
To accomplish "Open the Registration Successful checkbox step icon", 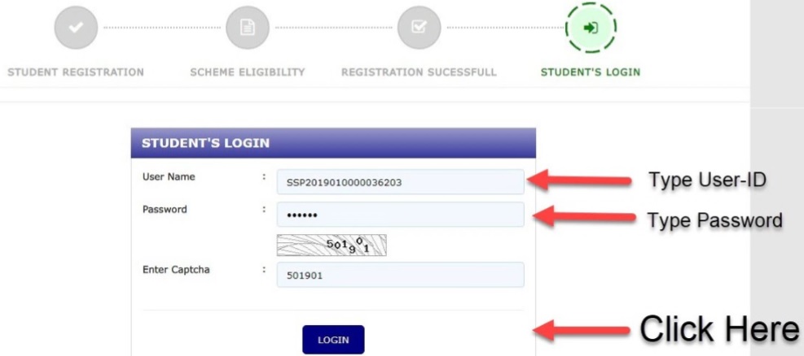I will tap(419, 28).
